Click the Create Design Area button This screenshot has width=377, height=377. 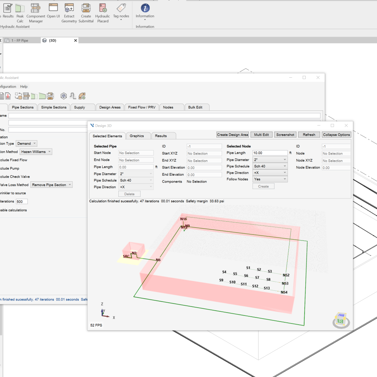click(x=232, y=135)
